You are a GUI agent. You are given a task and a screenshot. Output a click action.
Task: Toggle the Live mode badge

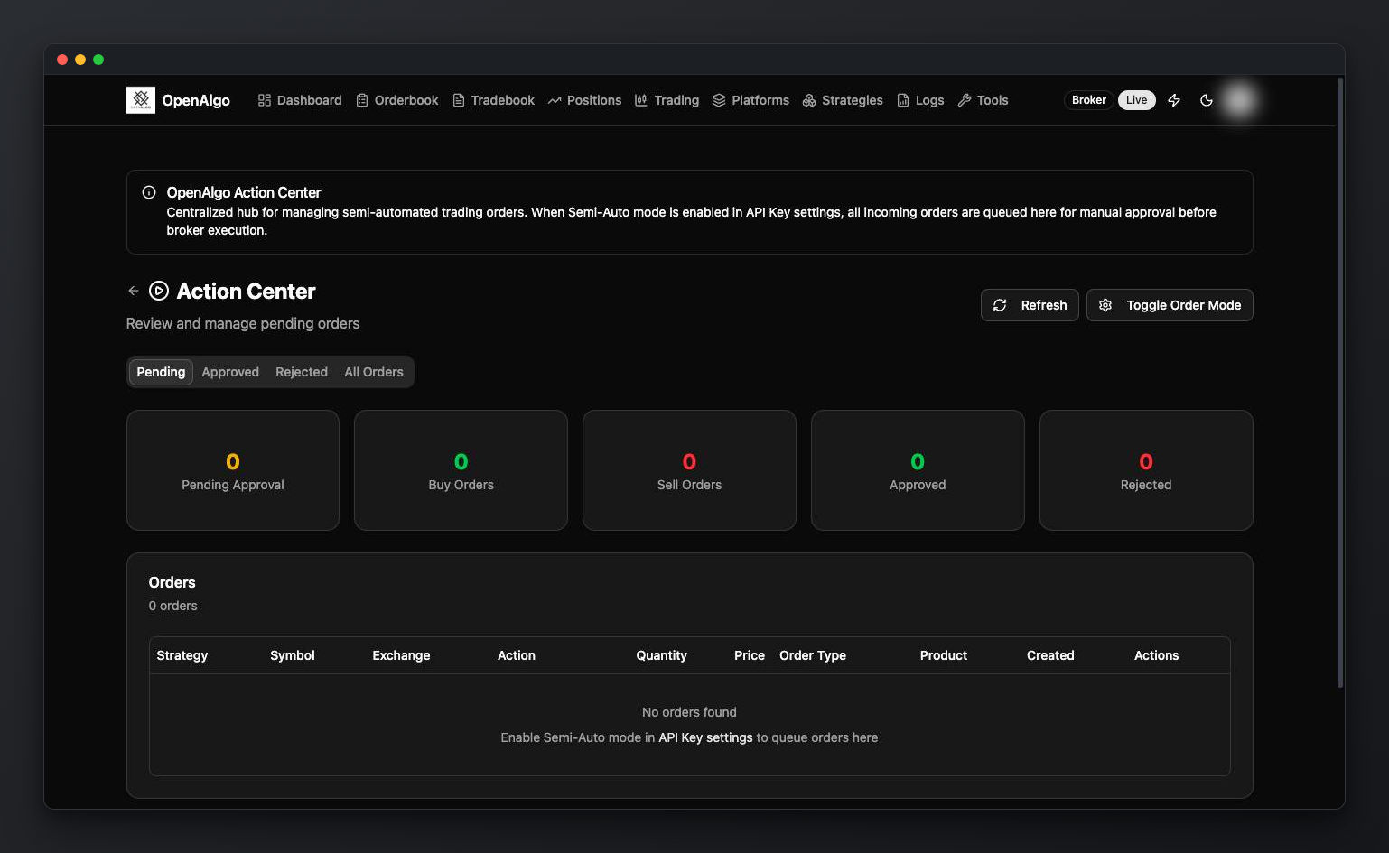[1136, 100]
